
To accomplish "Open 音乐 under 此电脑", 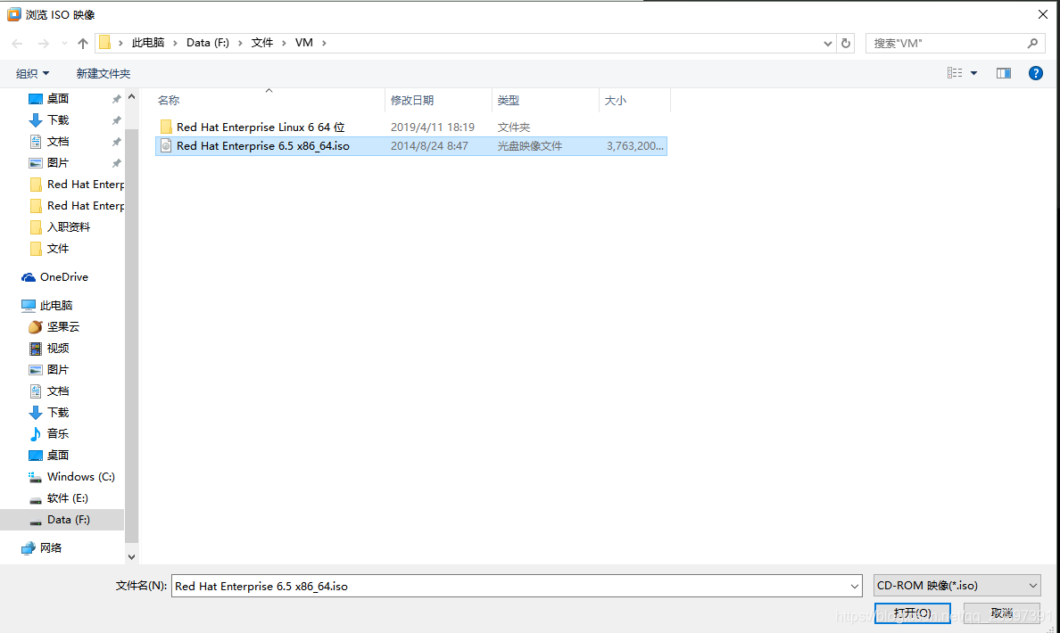I will point(58,433).
